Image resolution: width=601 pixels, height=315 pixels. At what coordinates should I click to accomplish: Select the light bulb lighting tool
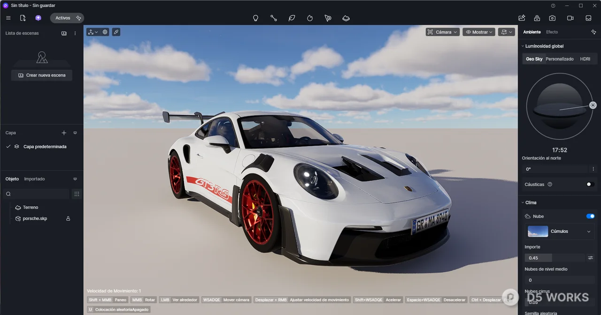[x=256, y=18]
